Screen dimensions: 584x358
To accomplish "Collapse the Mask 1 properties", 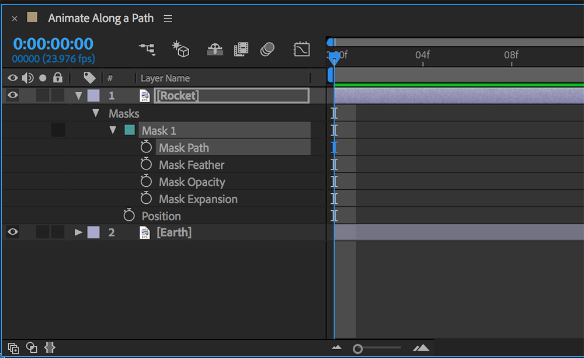I will [113, 130].
